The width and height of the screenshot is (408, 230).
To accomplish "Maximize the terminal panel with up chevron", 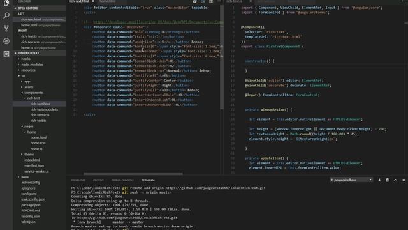I will pyautogui.click(x=395, y=180).
